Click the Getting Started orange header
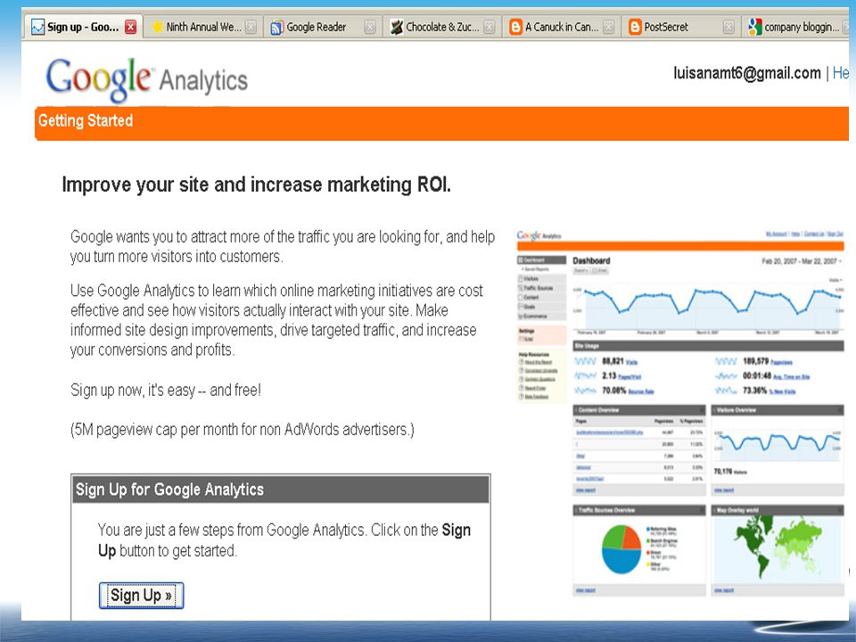 click(x=441, y=123)
